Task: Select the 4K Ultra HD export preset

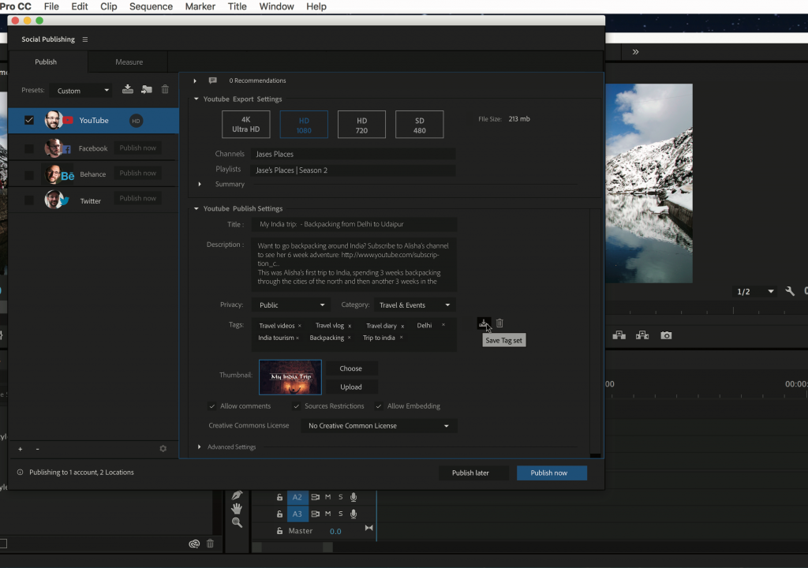Action: (246, 124)
